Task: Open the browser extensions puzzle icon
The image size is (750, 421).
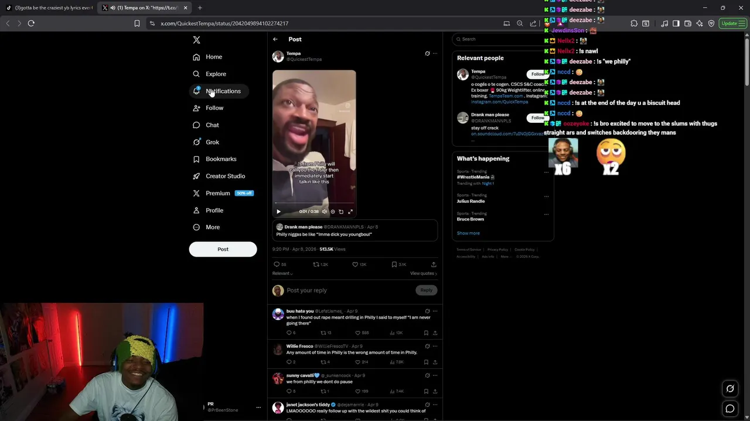Action: pos(634,23)
